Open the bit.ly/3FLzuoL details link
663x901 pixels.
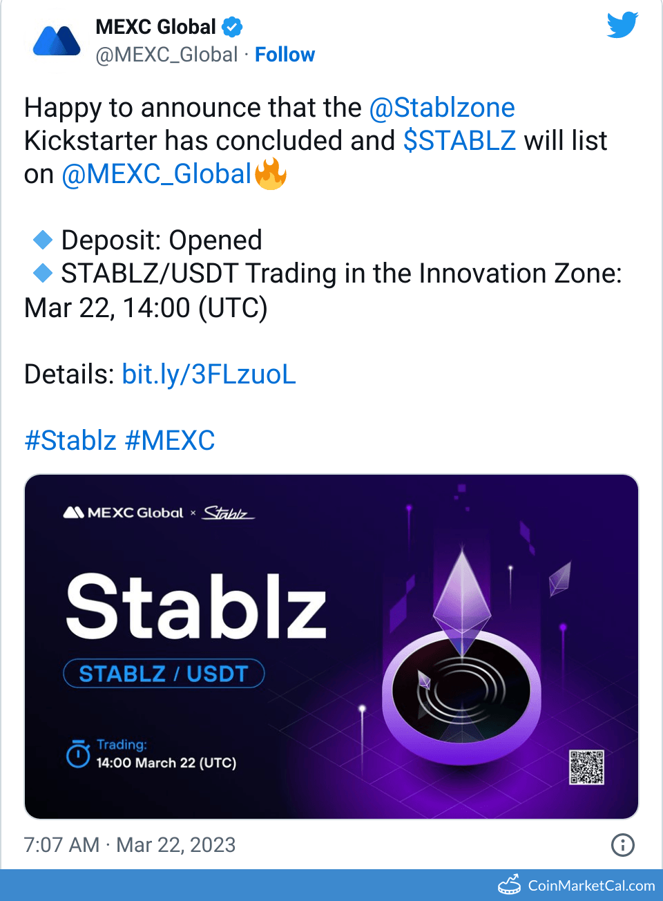209,374
